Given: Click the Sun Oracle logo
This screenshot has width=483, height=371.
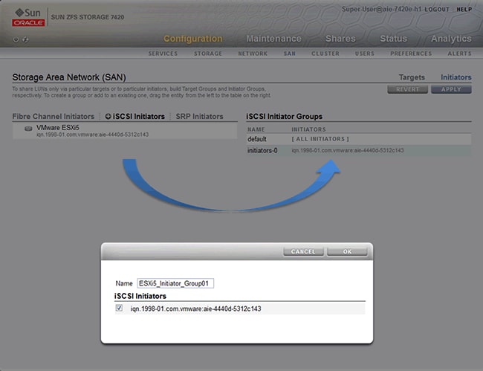Looking at the screenshot, I should [x=28, y=17].
